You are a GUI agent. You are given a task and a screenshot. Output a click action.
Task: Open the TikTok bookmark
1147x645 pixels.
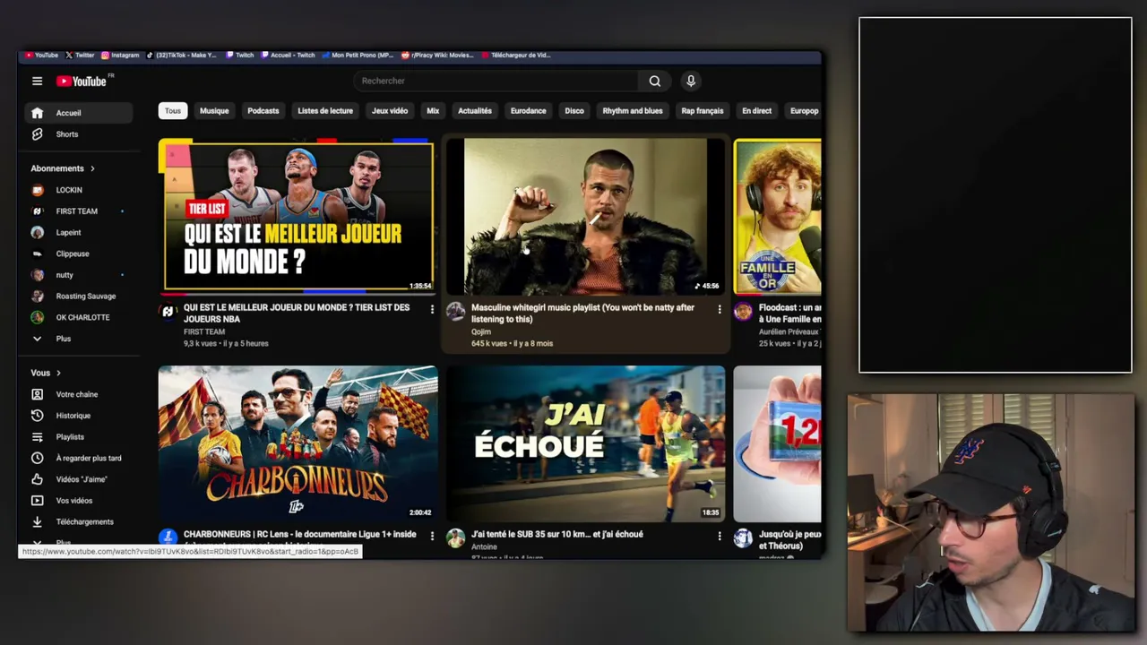click(182, 55)
